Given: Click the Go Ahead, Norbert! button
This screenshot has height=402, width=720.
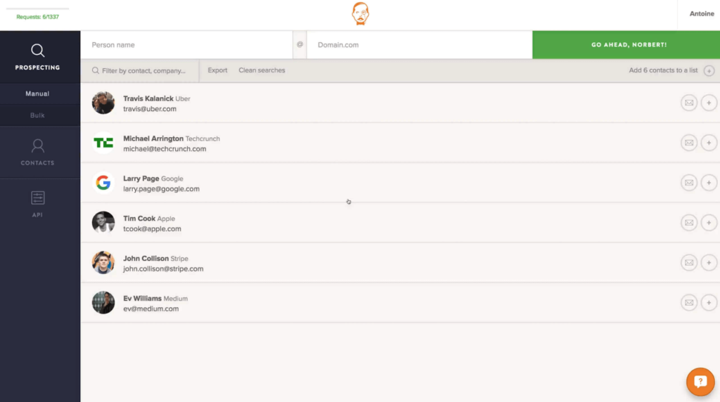Looking at the screenshot, I should pyautogui.click(x=626, y=45).
